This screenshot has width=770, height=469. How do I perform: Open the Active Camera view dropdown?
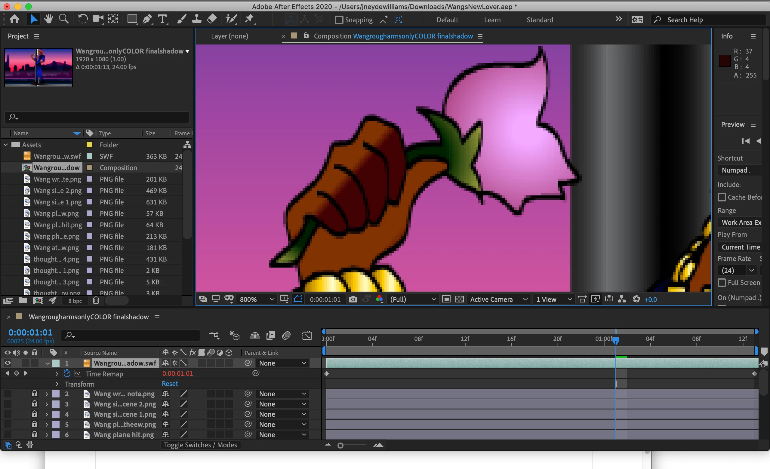point(498,299)
